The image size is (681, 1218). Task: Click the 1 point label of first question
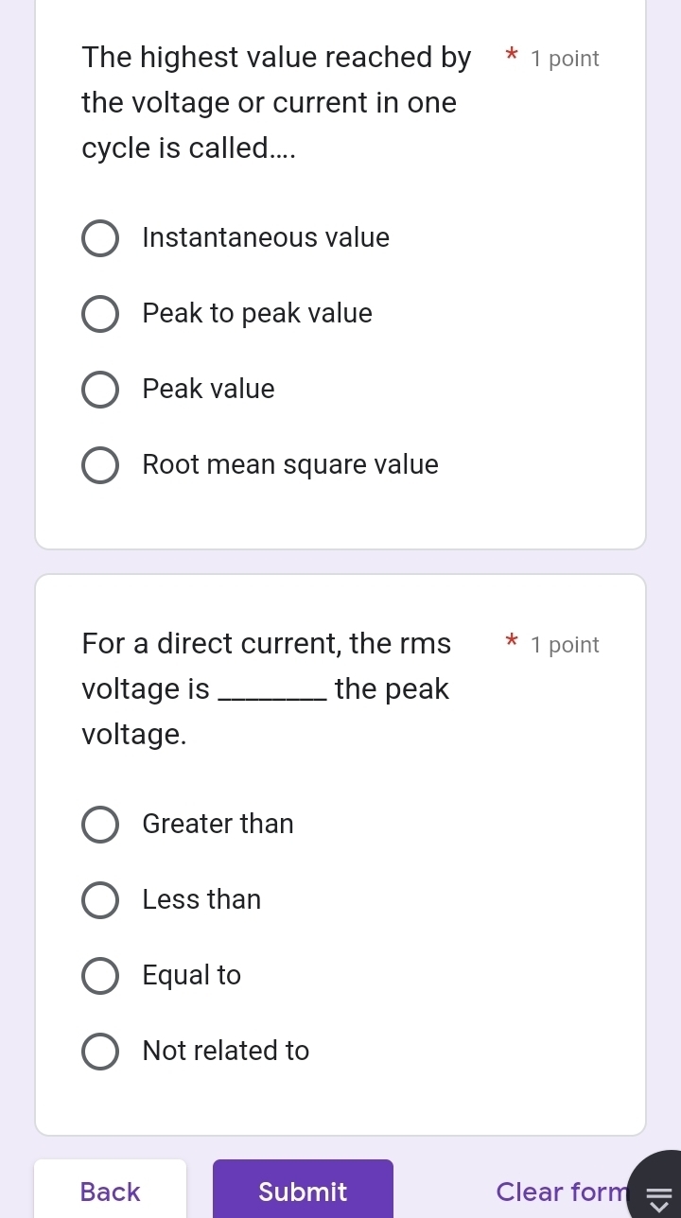tap(565, 59)
